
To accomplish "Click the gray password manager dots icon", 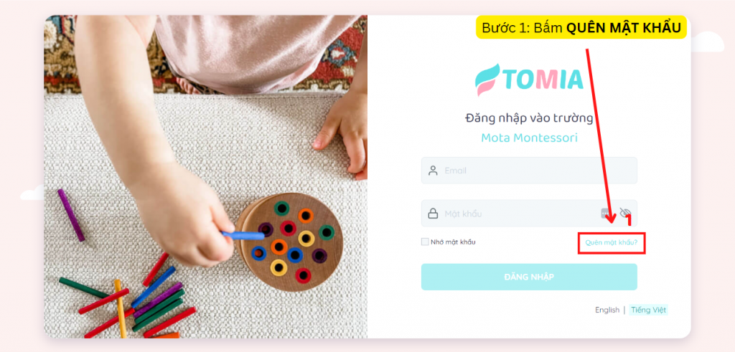I will 606,214.
